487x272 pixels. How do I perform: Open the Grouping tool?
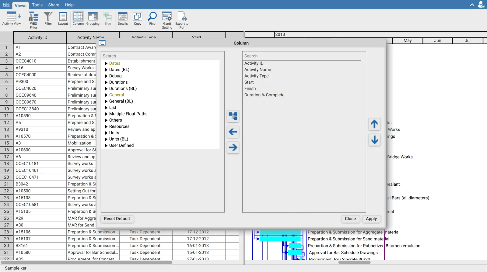[x=93, y=19]
